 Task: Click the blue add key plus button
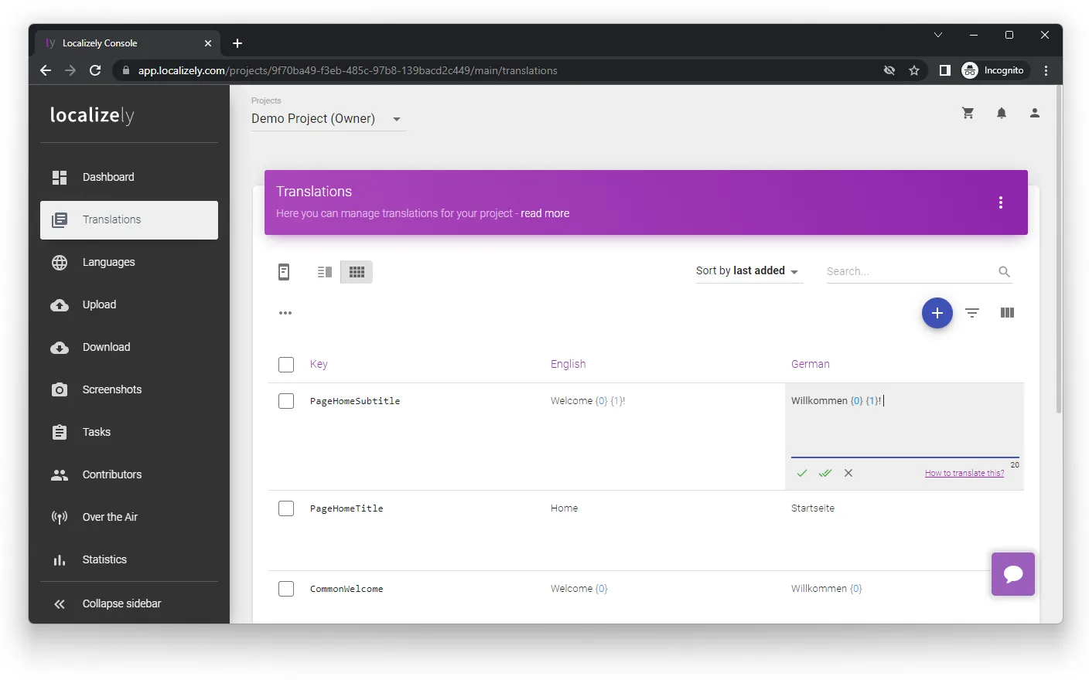937,313
